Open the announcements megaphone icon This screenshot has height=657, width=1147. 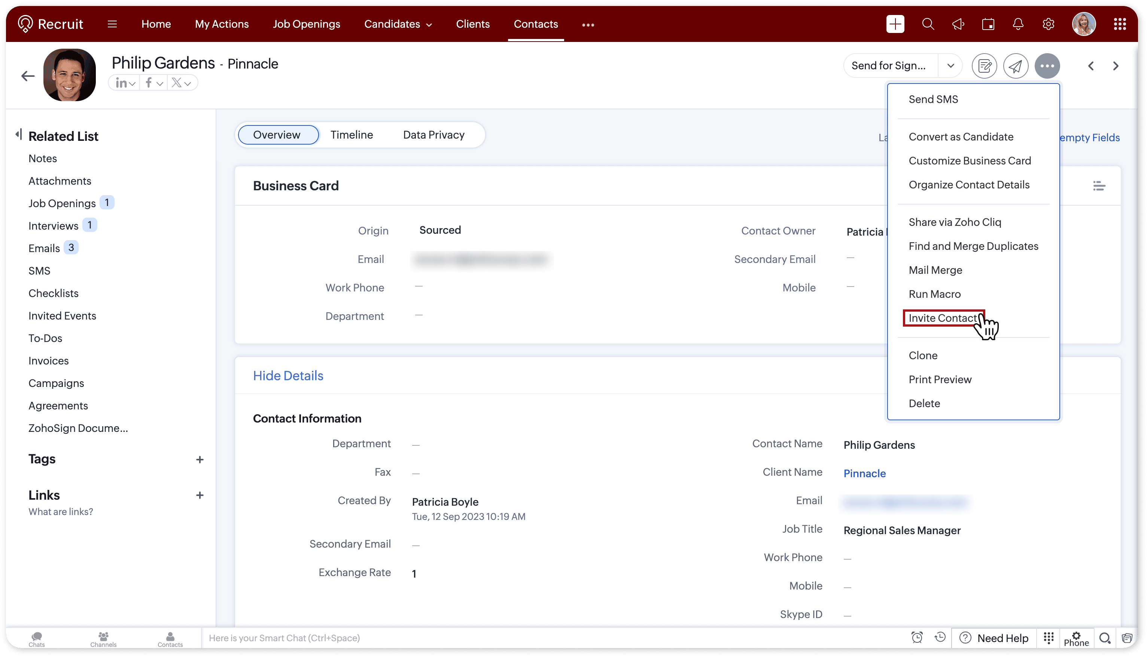point(958,24)
